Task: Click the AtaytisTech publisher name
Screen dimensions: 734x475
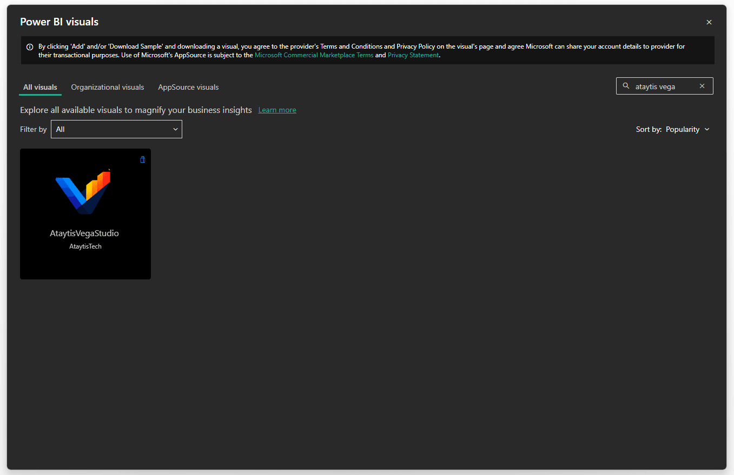Action: pos(85,246)
